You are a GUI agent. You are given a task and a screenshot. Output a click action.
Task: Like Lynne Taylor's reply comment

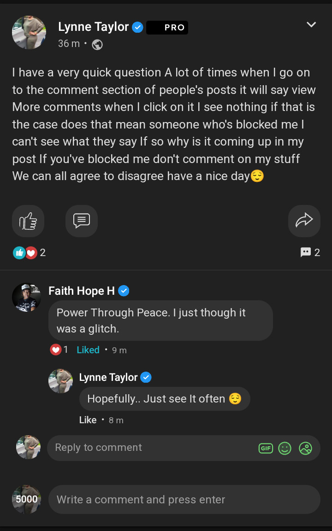click(88, 420)
